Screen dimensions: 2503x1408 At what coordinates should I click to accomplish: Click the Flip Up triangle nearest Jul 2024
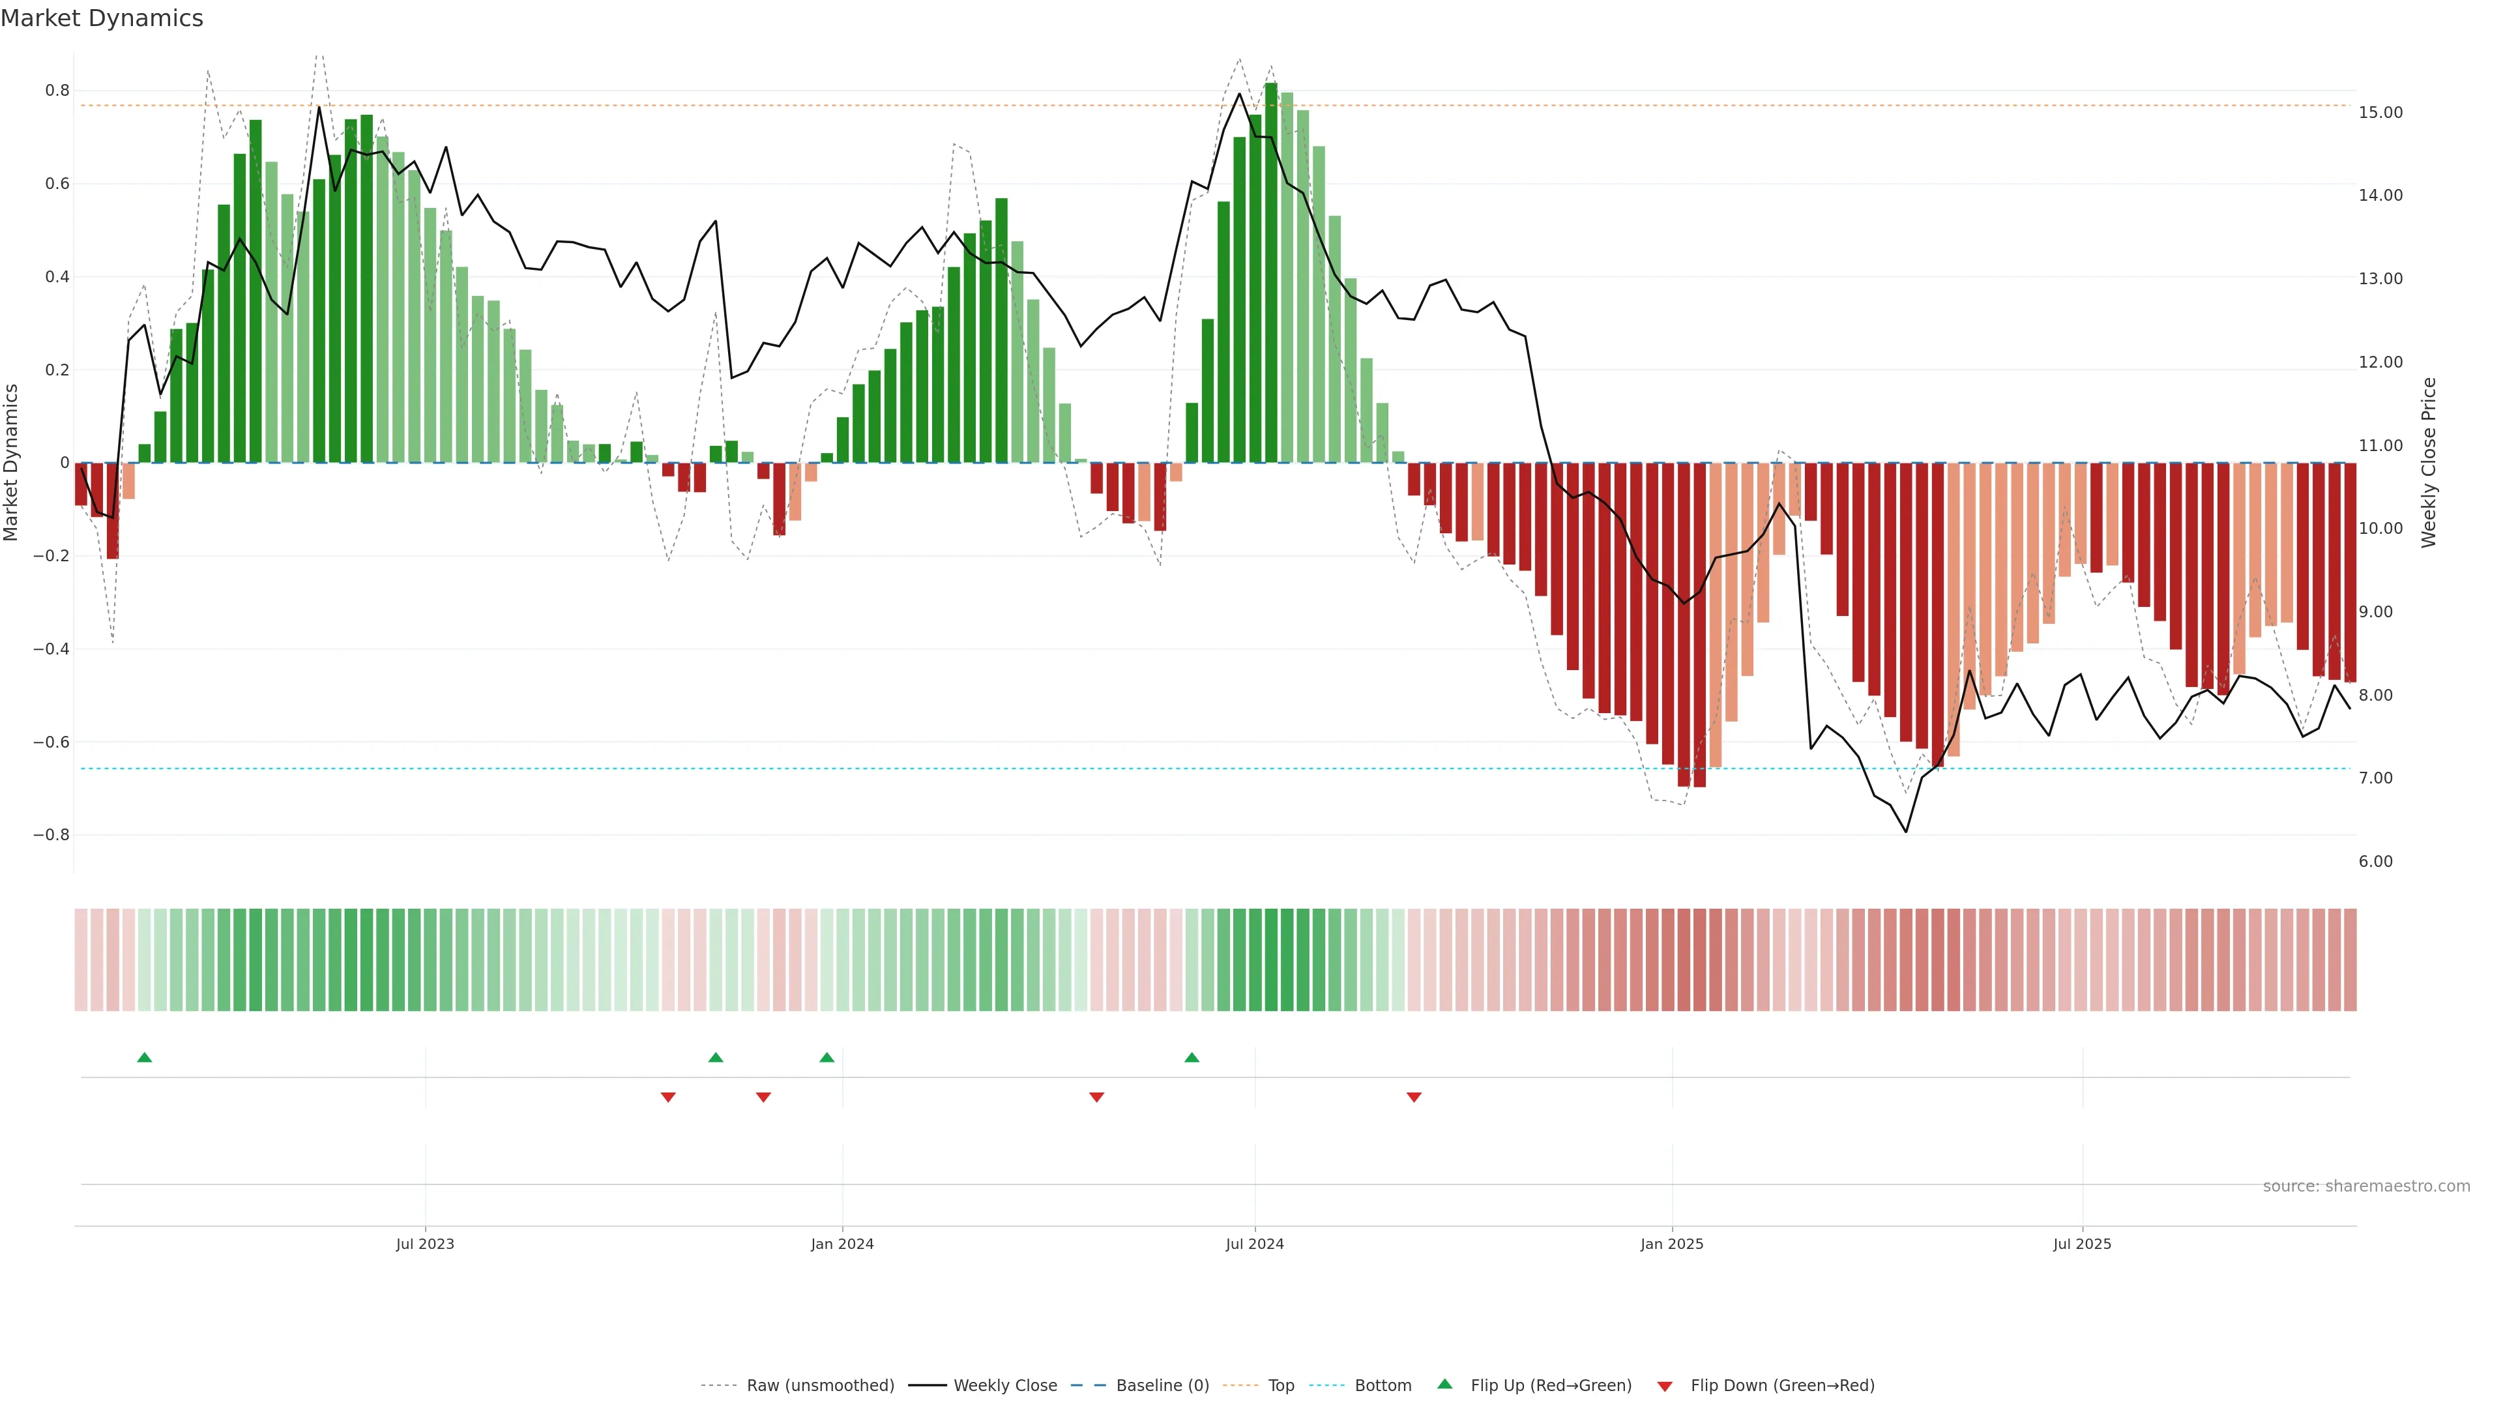pyautogui.click(x=1192, y=1057)
